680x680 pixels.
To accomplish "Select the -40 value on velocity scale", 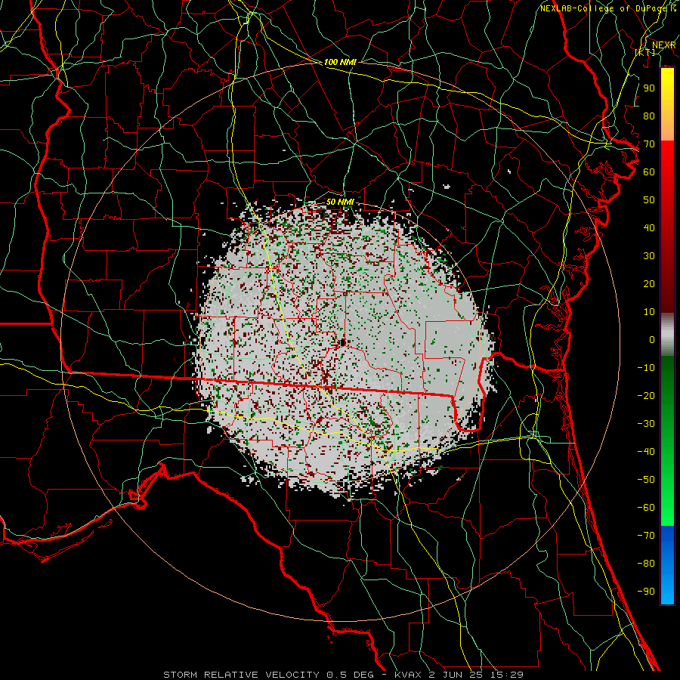I will coord(646,452).
